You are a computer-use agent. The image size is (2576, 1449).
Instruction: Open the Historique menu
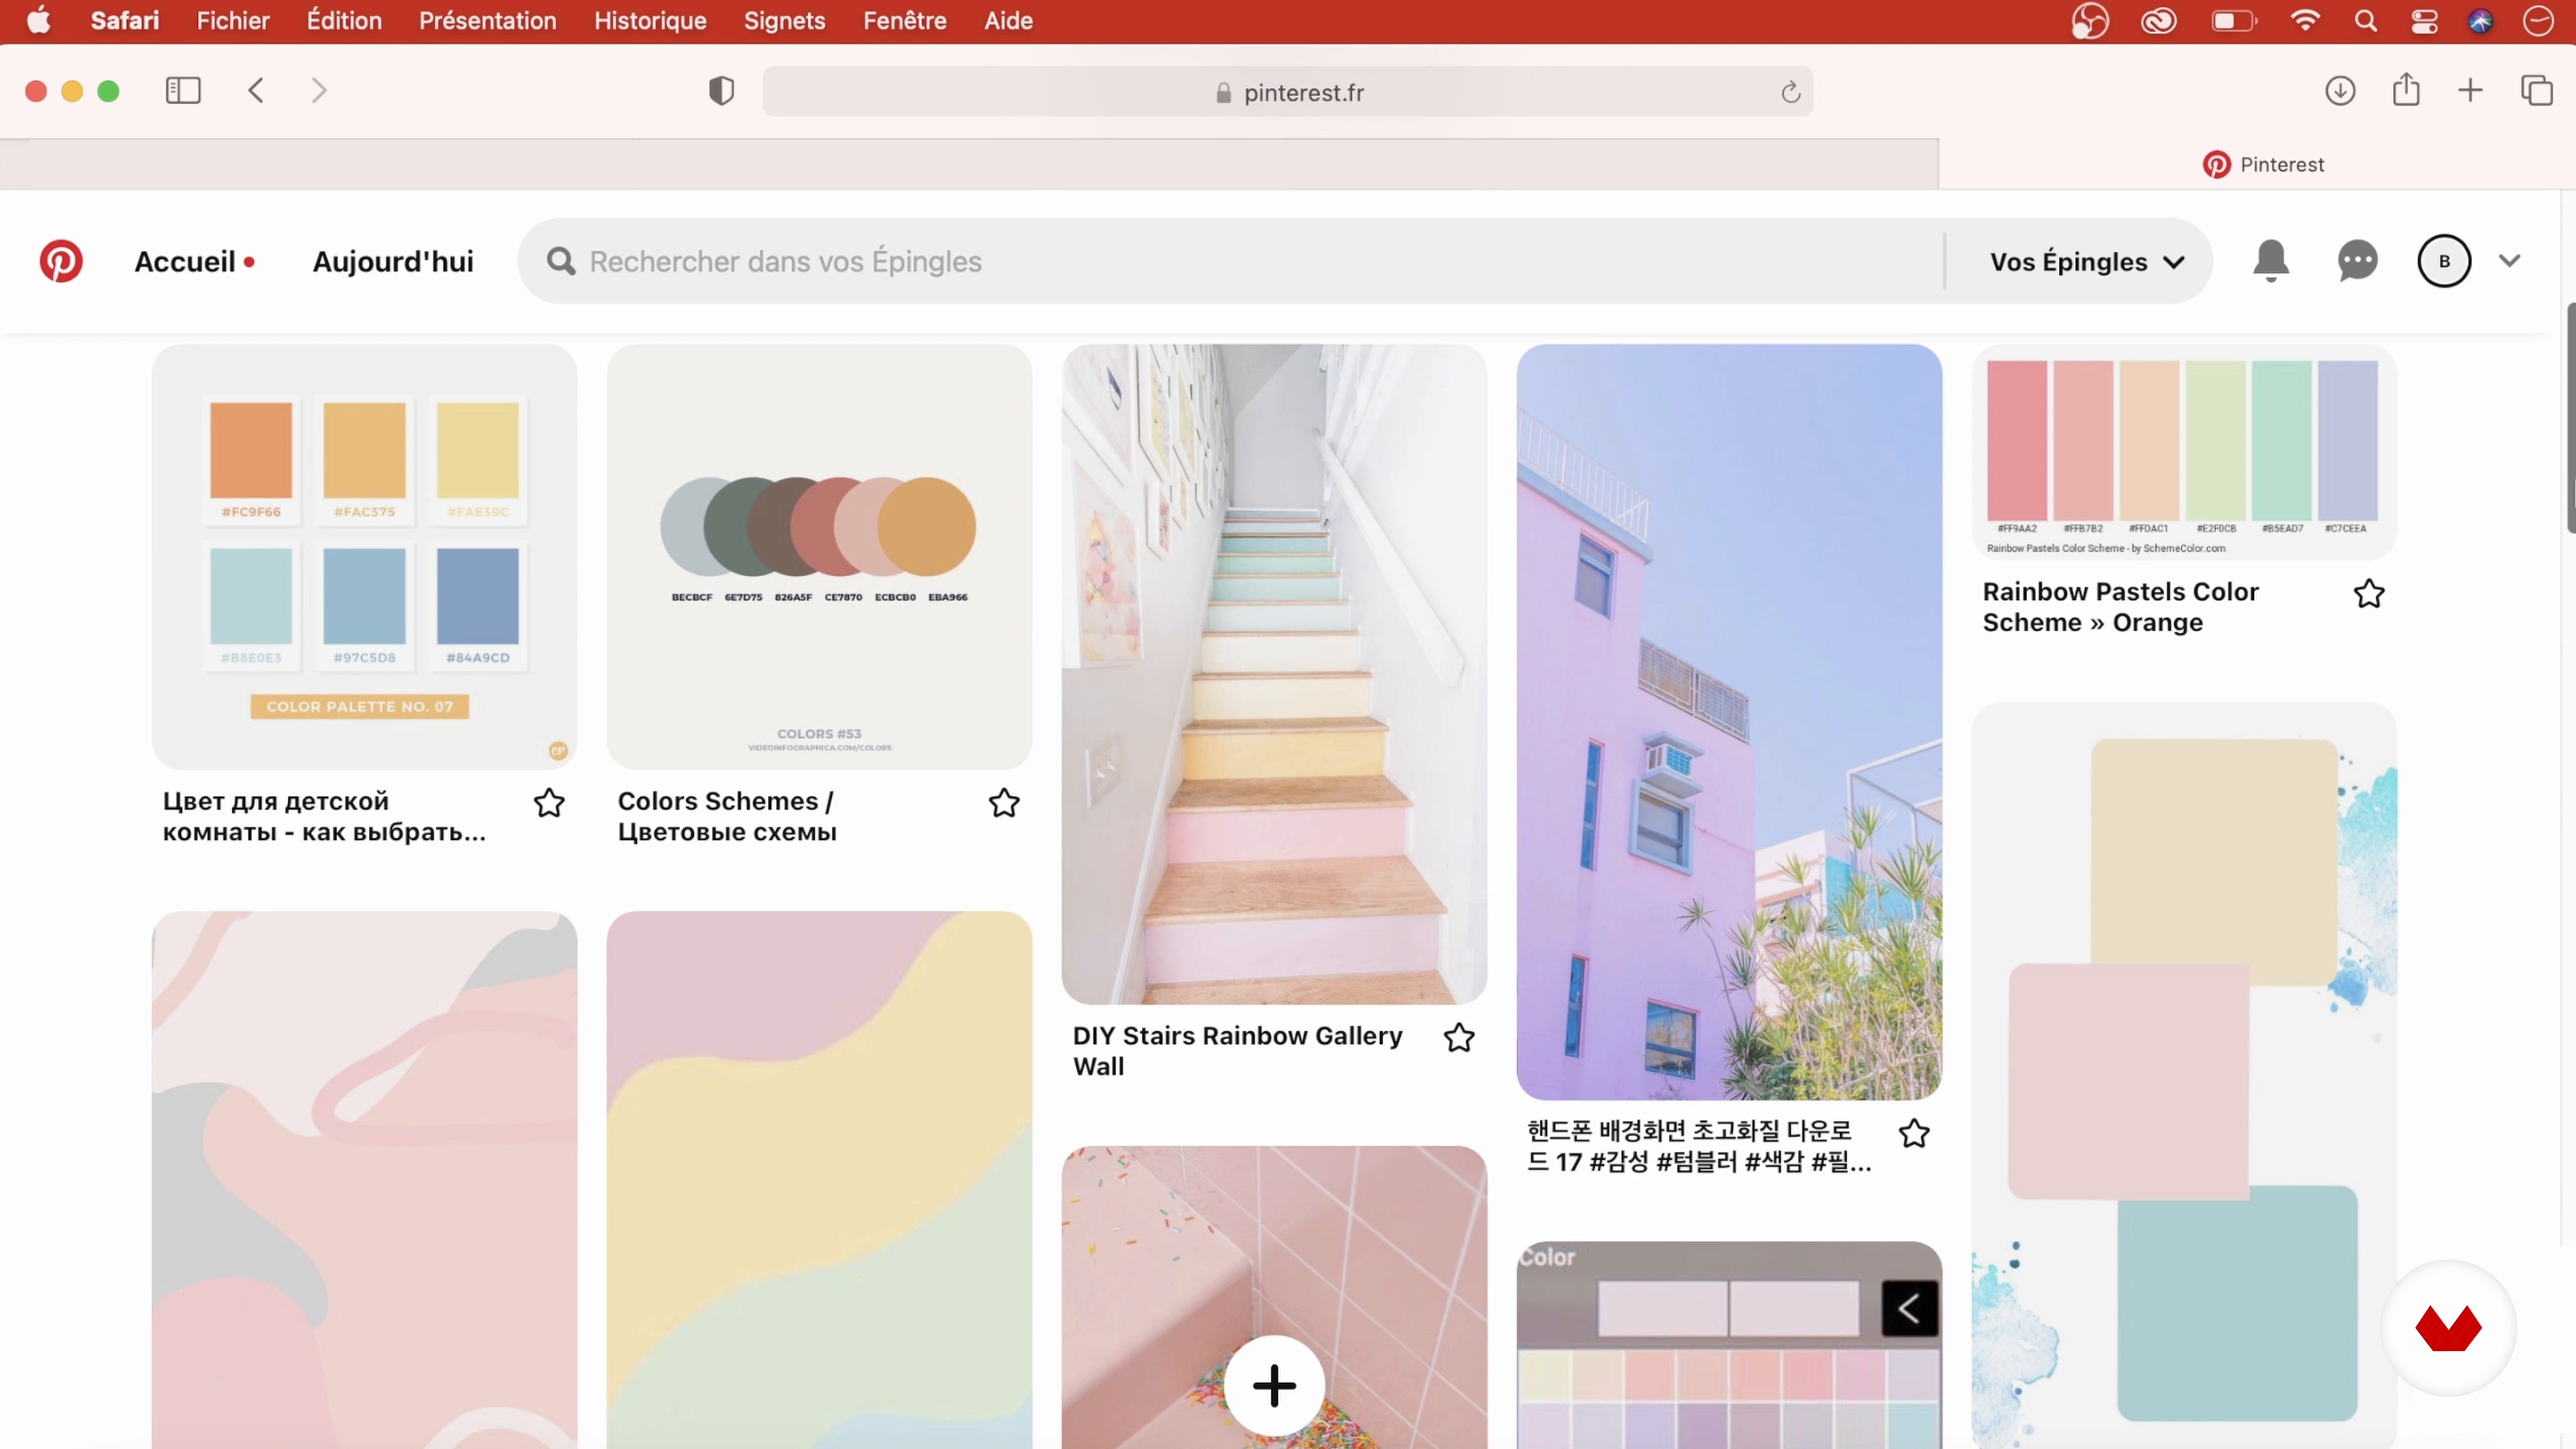pos(650,21)
